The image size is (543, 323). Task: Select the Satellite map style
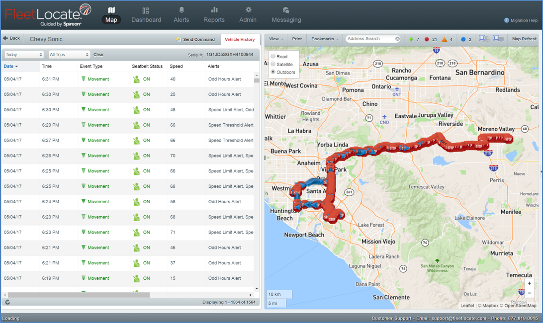point(273,65)
